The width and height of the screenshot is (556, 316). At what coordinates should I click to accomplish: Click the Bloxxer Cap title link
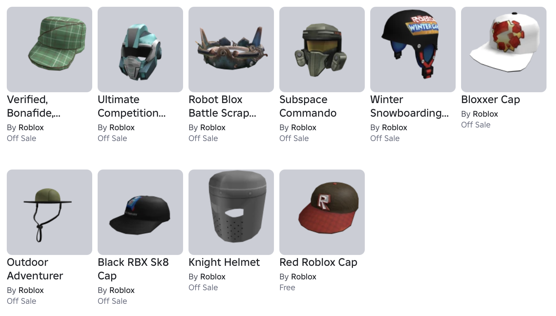pos(491,100)
